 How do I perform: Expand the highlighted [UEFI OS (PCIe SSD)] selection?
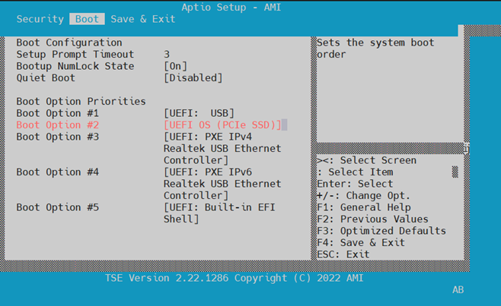coord(222,125)
